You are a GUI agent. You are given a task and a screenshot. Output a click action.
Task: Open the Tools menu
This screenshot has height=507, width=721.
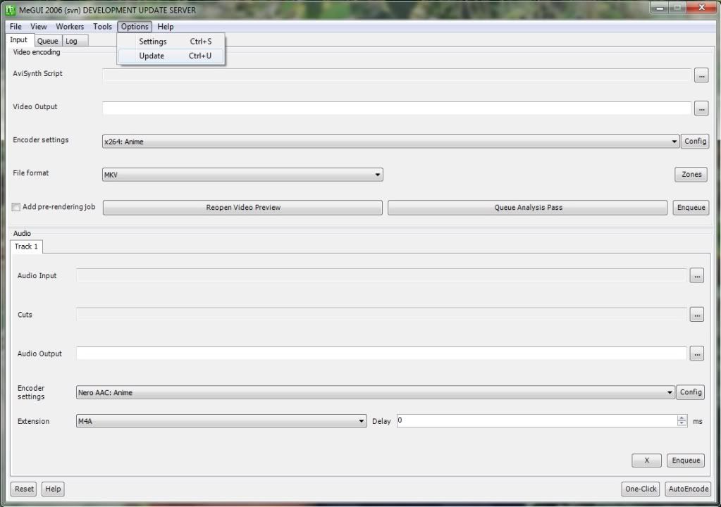click(x=102, y=27)
